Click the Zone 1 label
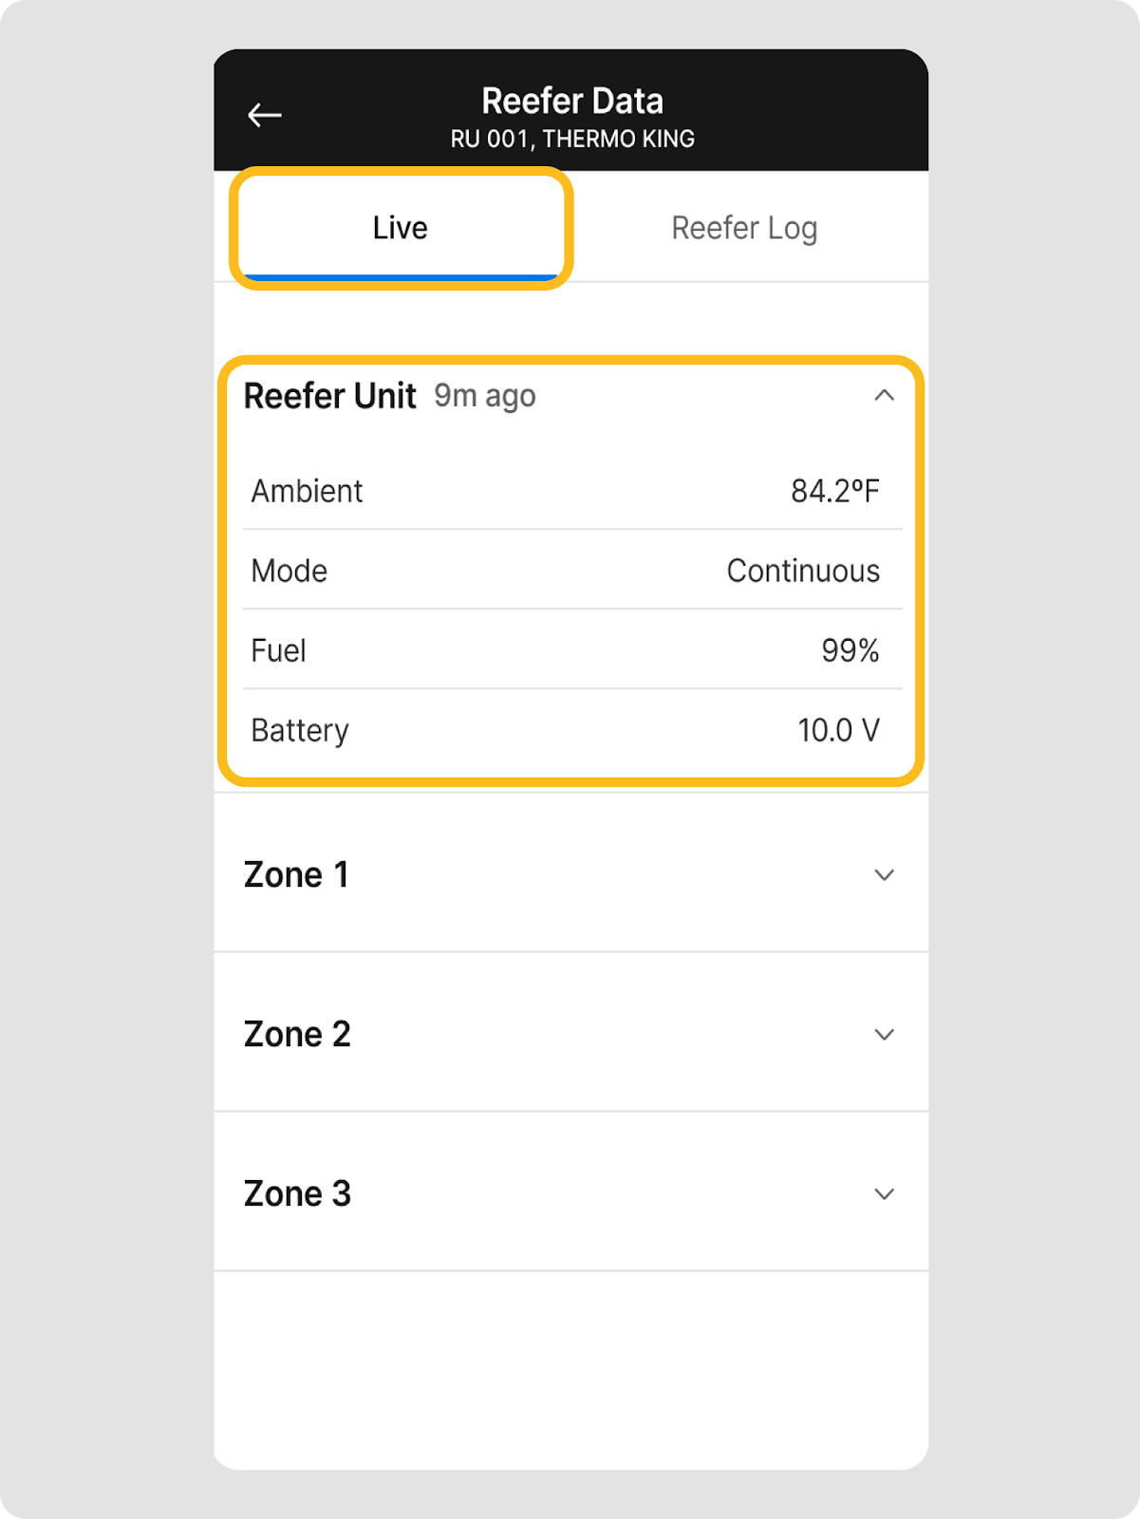The width and height of the screenshot is (1140, 1519). click(x=296, y=874)
